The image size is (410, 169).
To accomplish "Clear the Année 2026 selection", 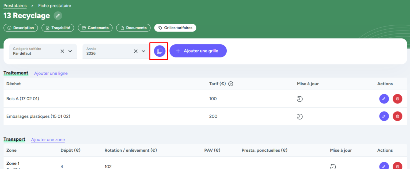I will (136, 51).
